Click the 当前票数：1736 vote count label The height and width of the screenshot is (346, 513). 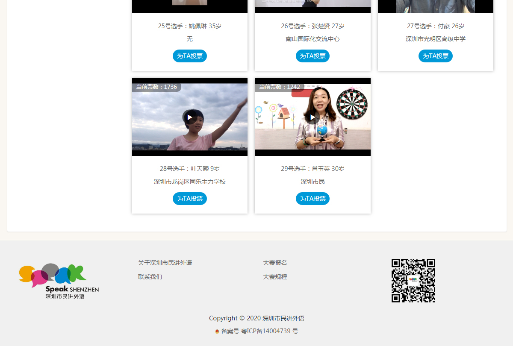tap(156, 87)
